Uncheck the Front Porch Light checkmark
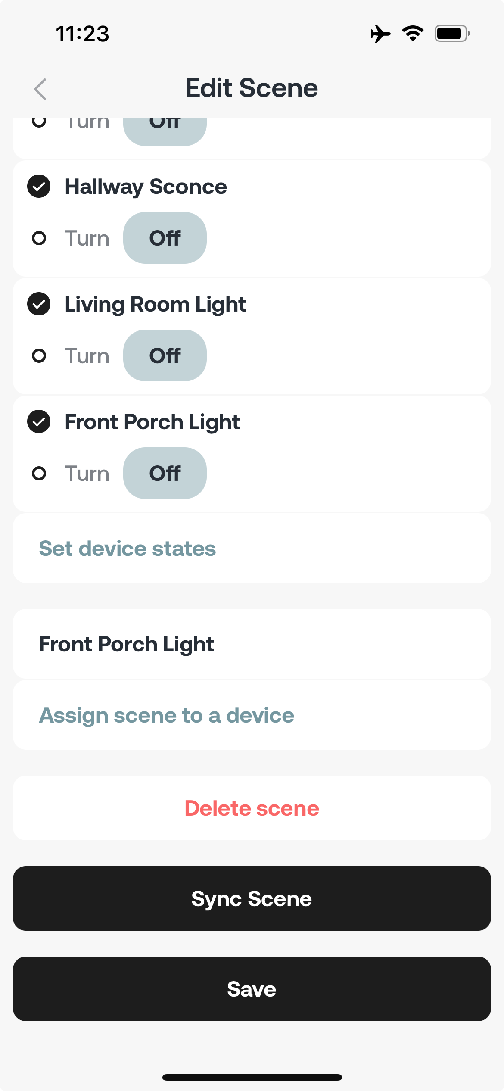Viewport: 504px width, 1091px height. [x=39, y=421]
